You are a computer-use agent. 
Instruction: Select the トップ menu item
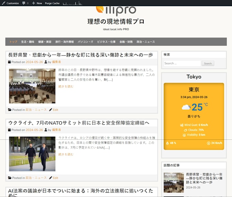[13, 42]
